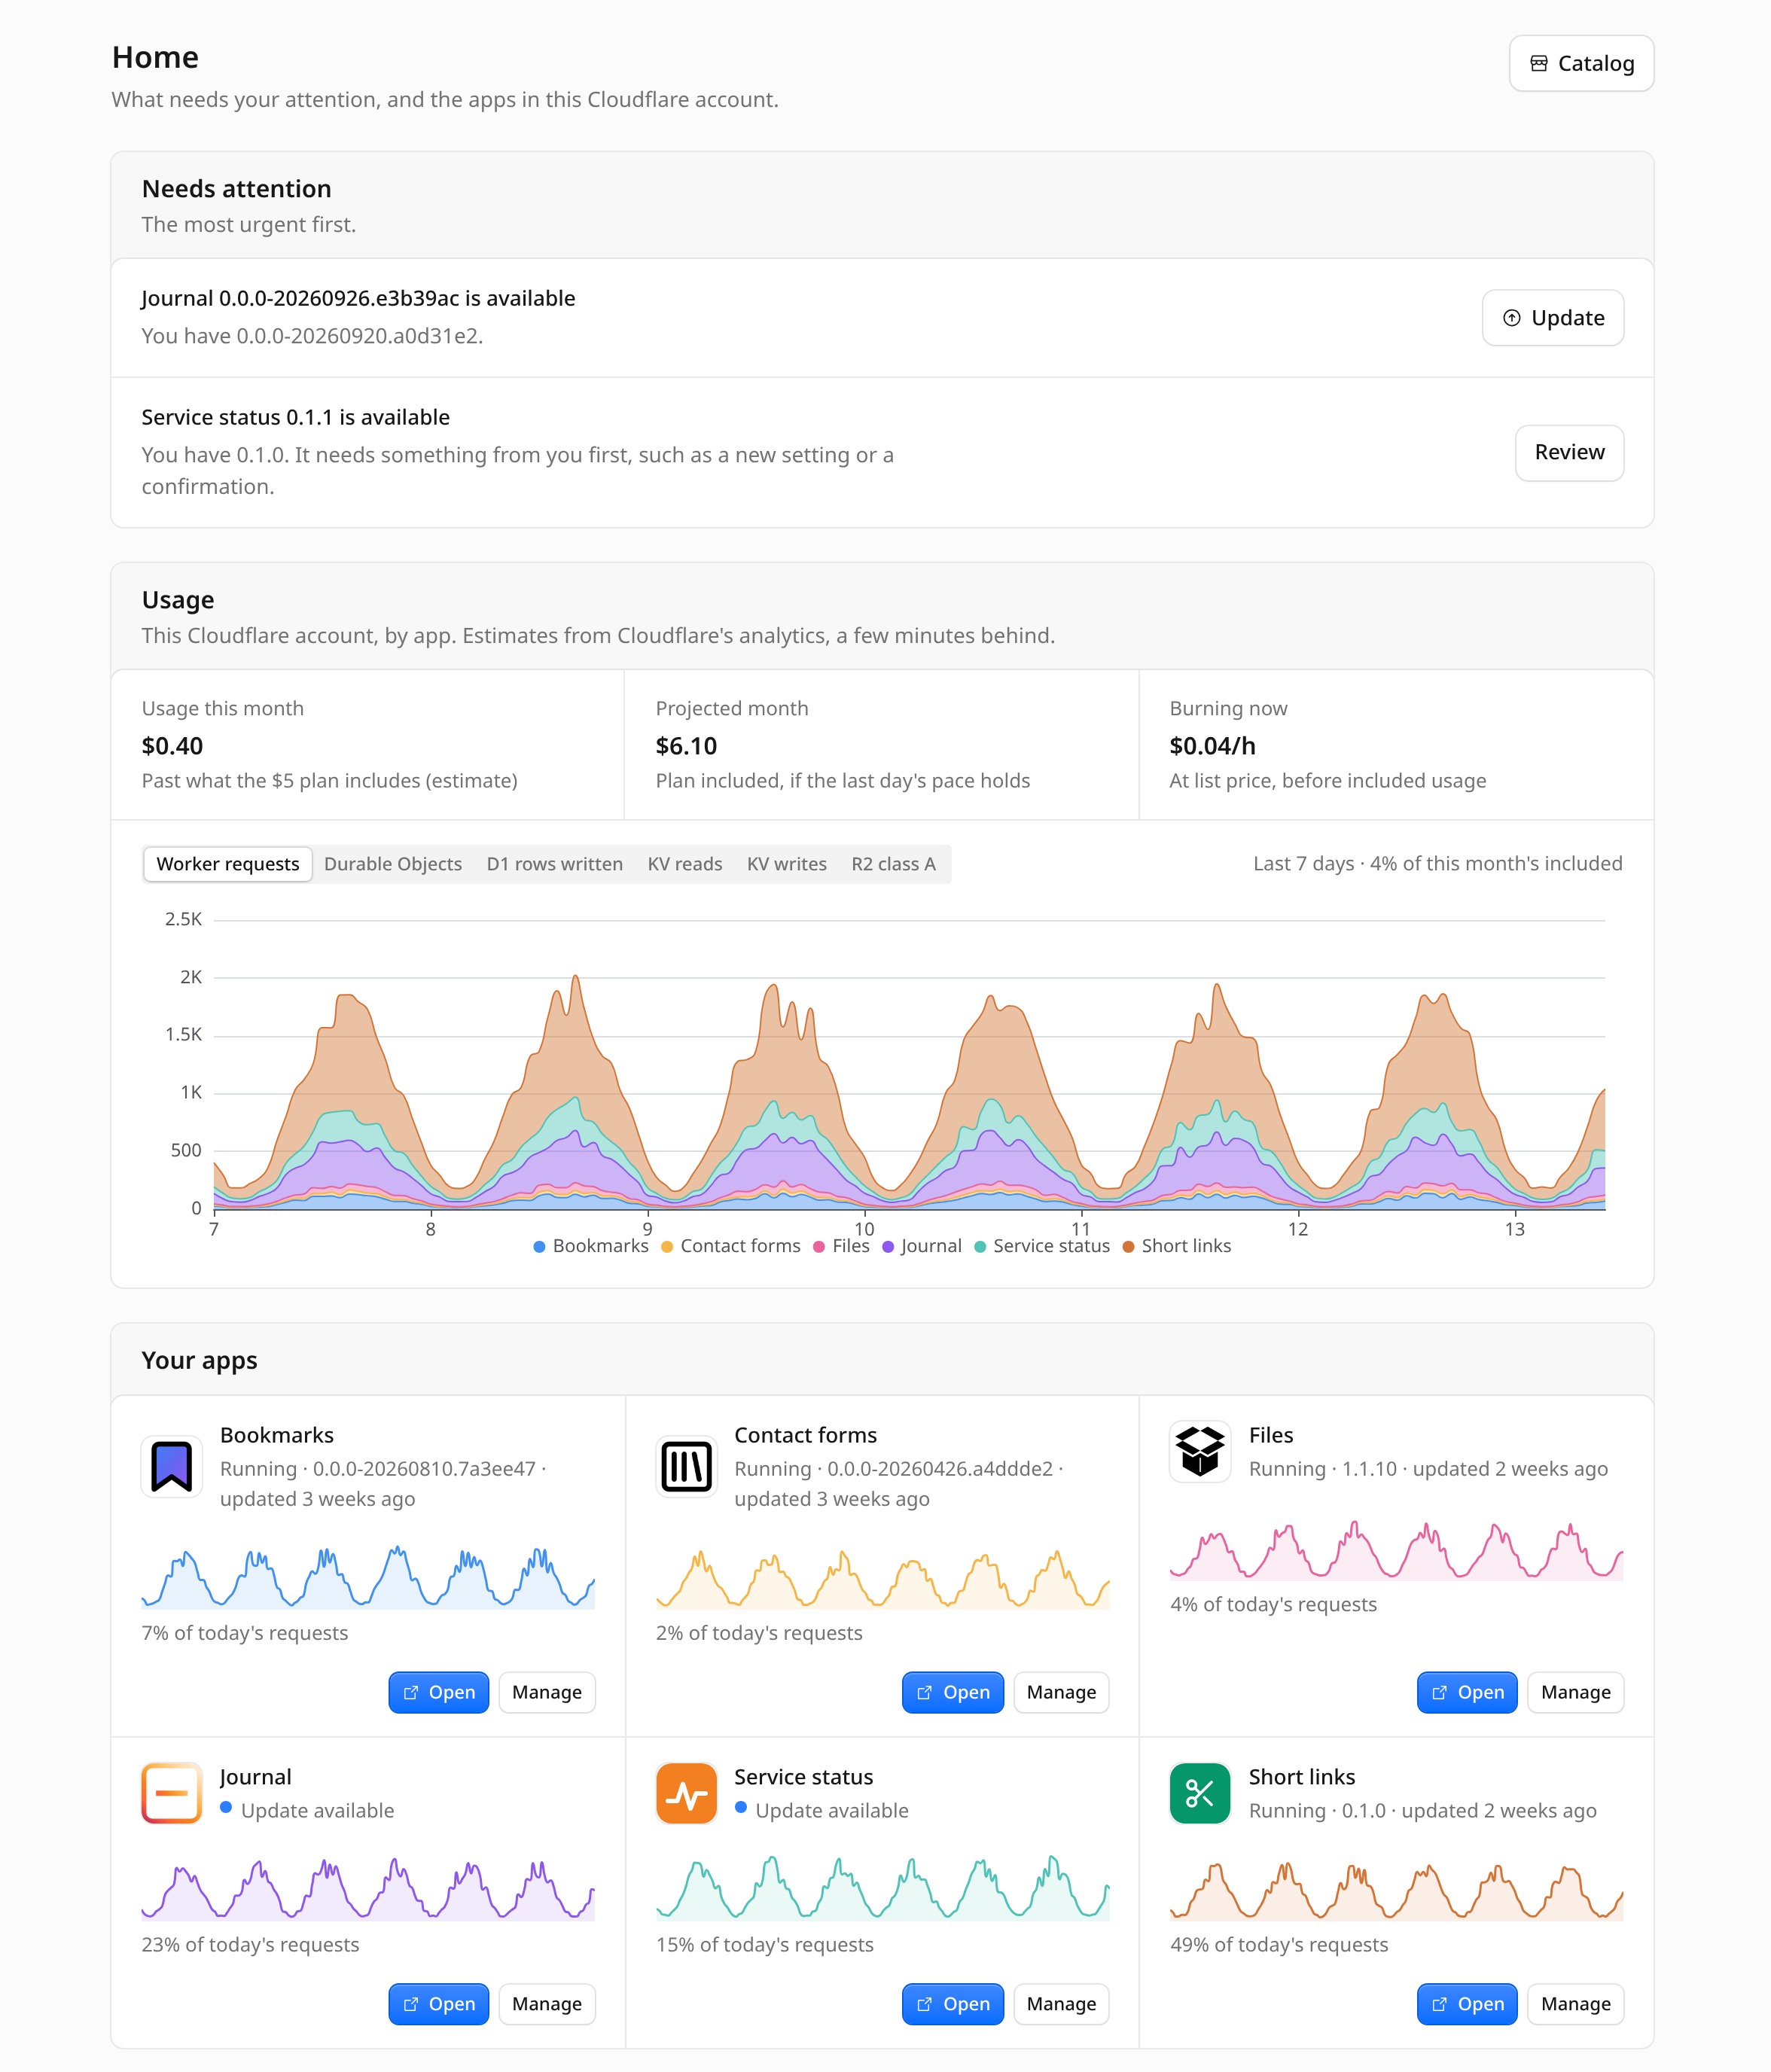
Task: Toggle Bookmarks series in chart legend
Action: 591,1246
